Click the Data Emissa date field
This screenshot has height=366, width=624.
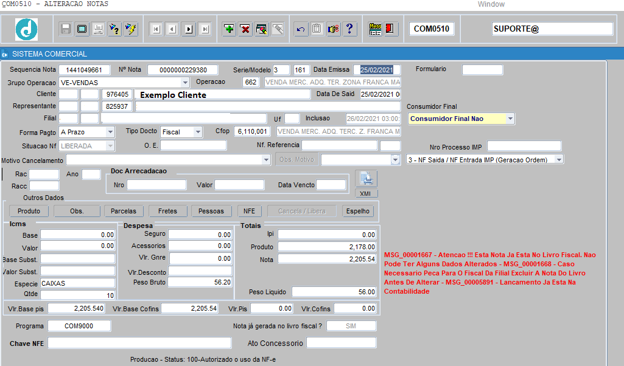point(376,70)
